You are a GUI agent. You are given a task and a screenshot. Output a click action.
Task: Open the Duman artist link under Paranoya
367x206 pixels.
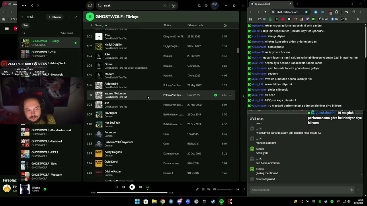[108, 136]
